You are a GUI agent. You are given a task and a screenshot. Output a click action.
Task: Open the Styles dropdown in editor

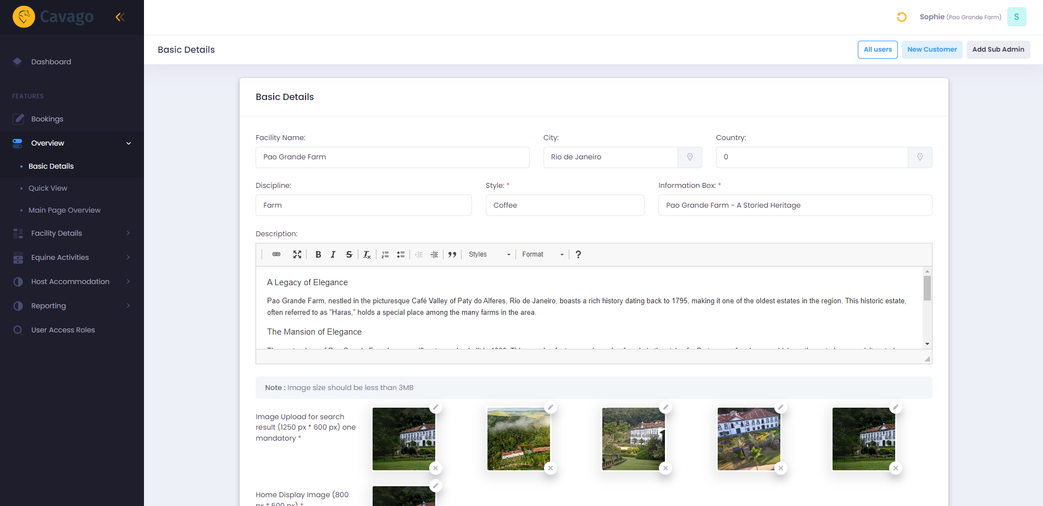490,254
